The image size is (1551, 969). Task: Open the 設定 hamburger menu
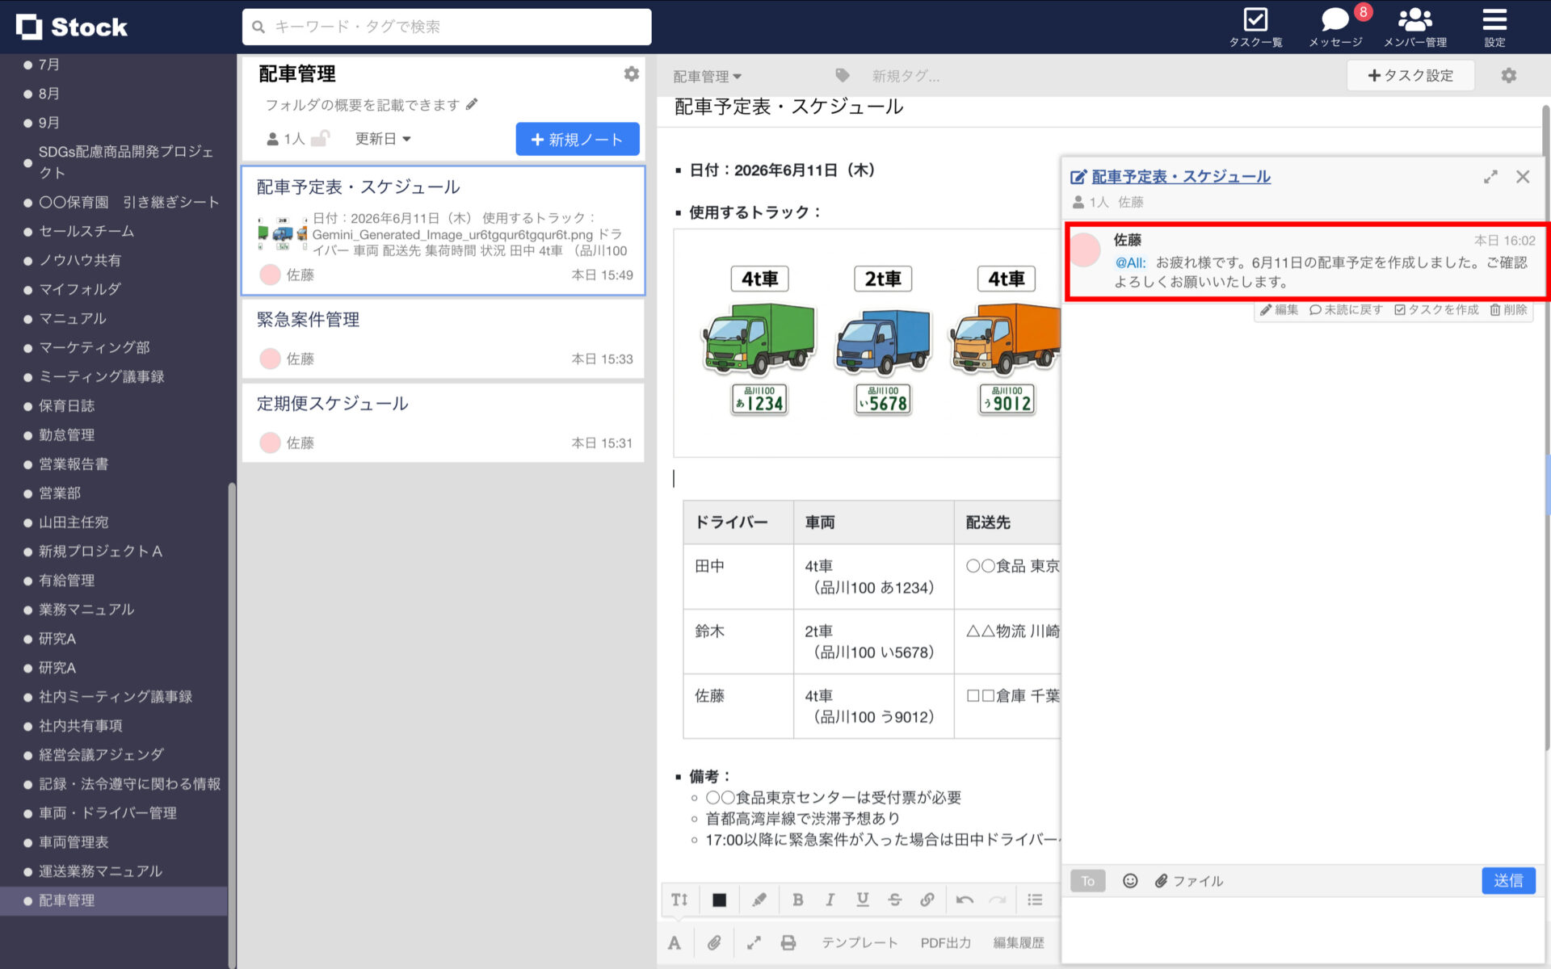pos(1494,27)
